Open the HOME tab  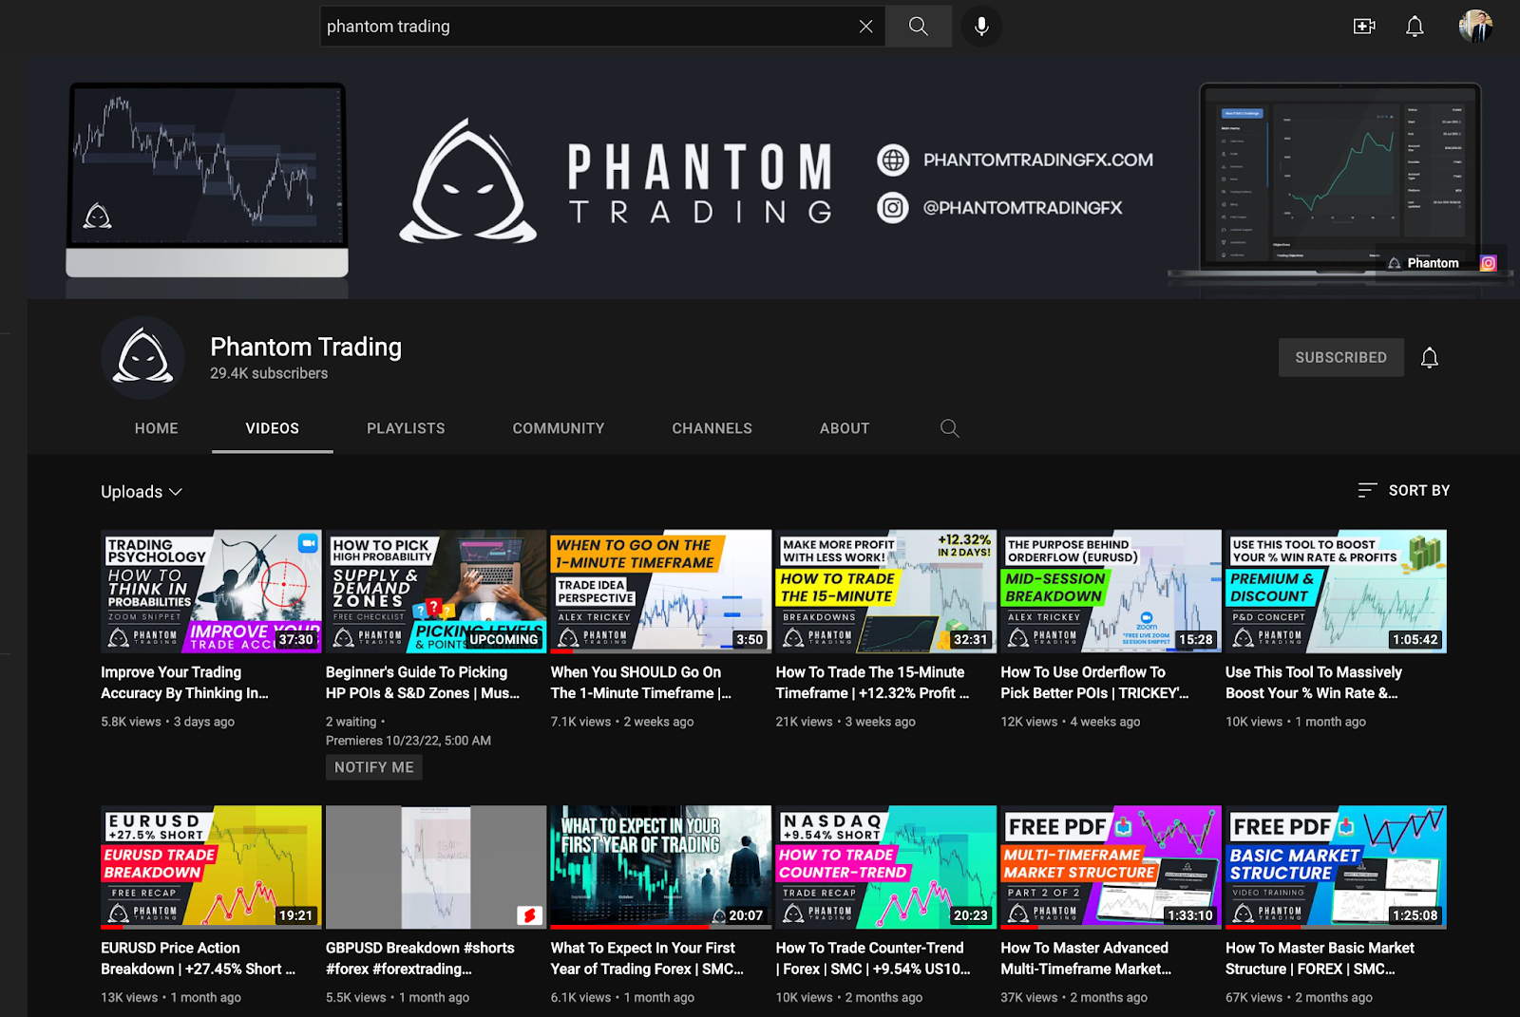pos(157,428)
